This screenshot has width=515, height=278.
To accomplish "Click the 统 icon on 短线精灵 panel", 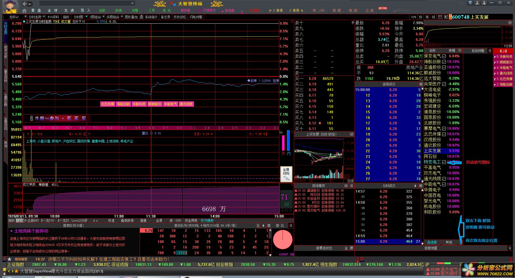I will point(346,186).
